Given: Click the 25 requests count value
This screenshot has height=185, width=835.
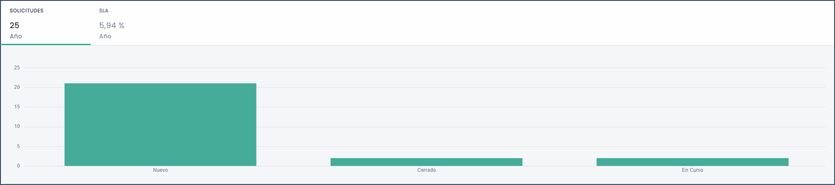Looking at the screenshot, I should [14, 26].
